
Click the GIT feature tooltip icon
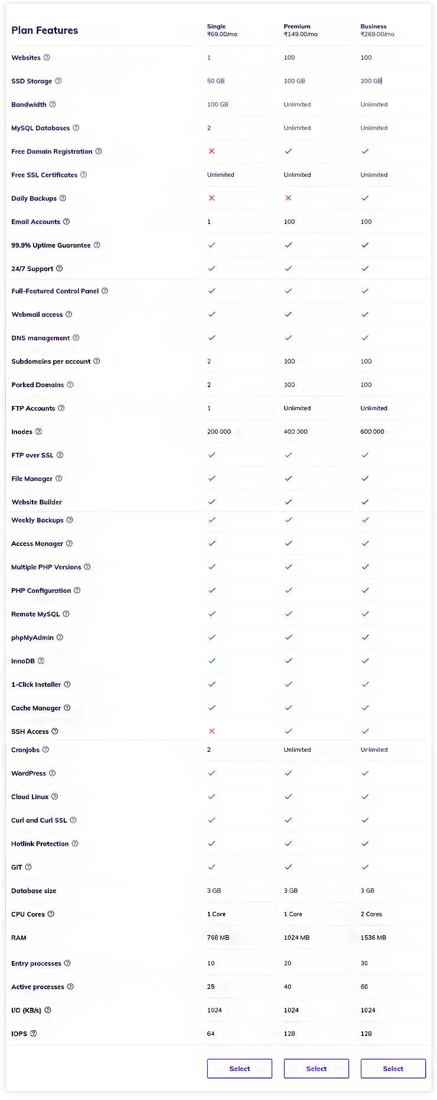click(27, 867)
